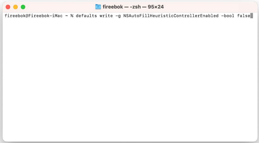
Task: Click empty title bar area right of title
Action: (210, 7)
